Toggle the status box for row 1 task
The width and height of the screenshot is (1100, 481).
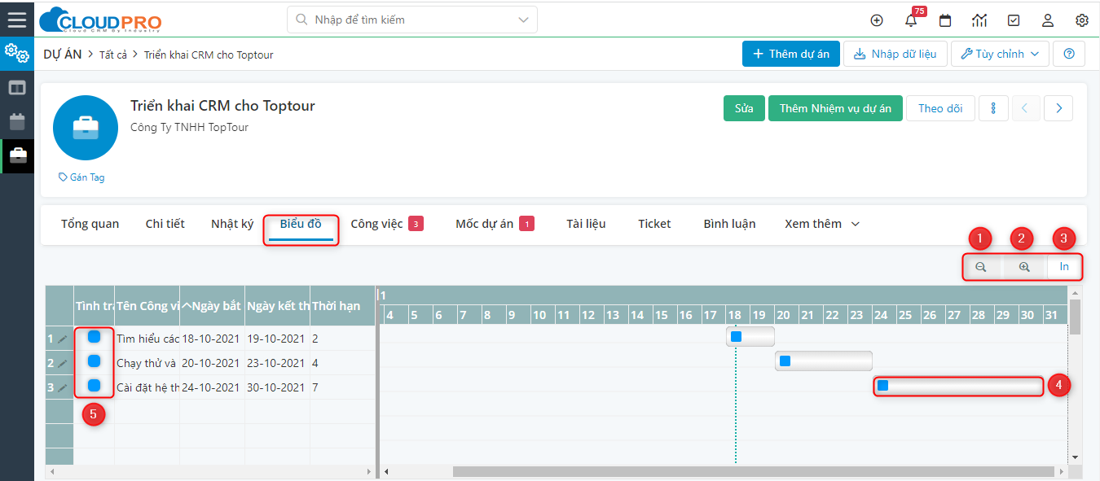(94, 337)
